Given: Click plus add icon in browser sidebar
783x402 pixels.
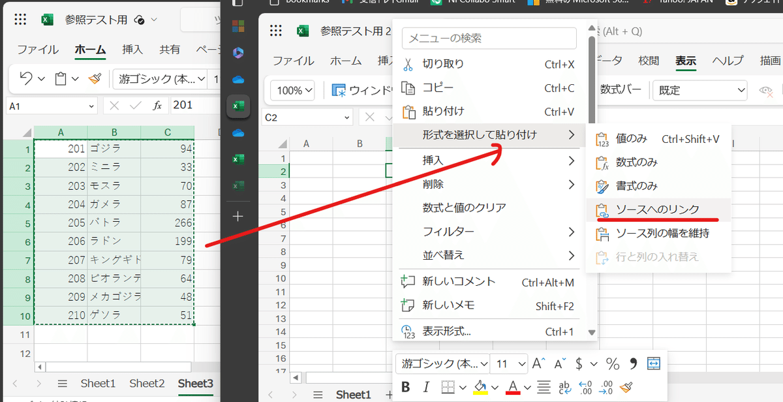Looking at the screenshot, I should click(x=238, y=216).
